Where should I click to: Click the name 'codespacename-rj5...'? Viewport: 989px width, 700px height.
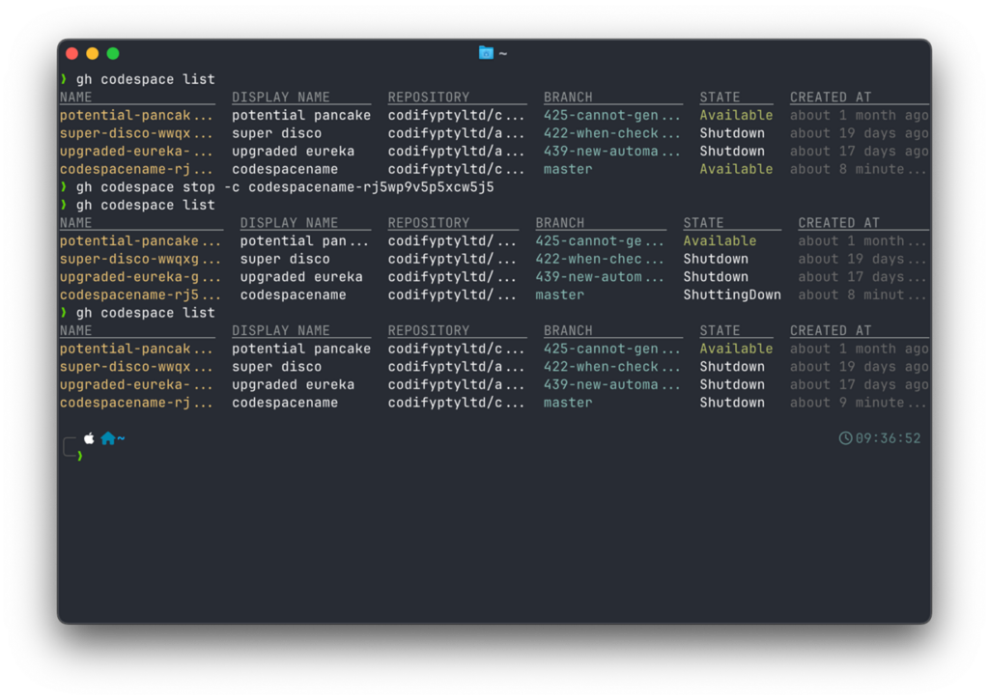(x=140, y=294)
